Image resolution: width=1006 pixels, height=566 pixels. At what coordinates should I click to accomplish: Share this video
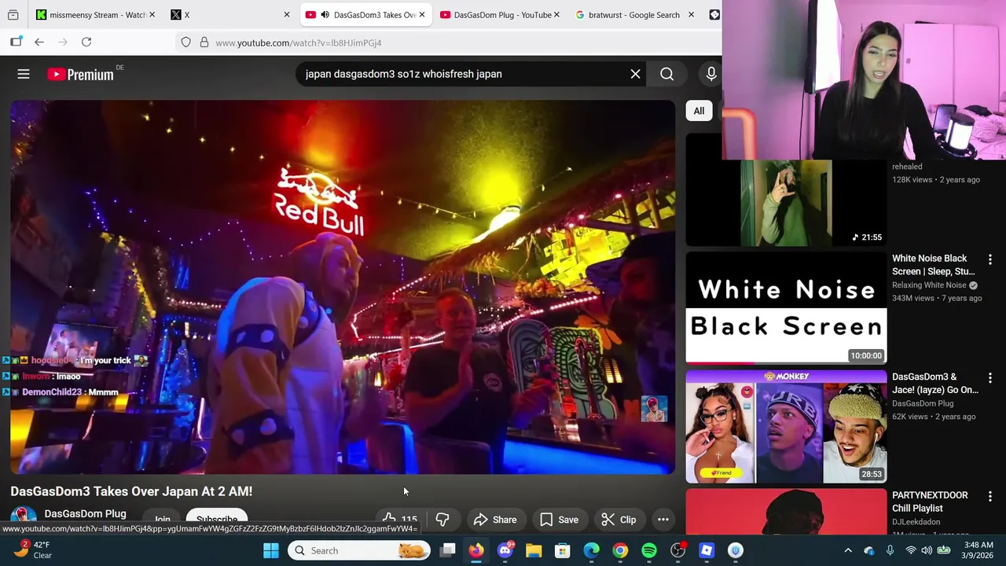tap(495, 520)
